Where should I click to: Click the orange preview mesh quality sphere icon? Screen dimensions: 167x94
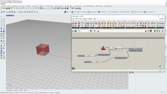pos(159,31)
